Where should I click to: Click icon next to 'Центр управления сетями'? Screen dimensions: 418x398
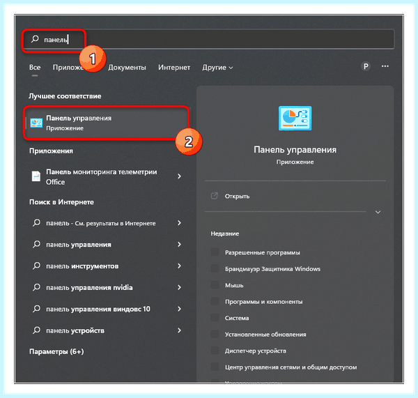click(215, 367)
